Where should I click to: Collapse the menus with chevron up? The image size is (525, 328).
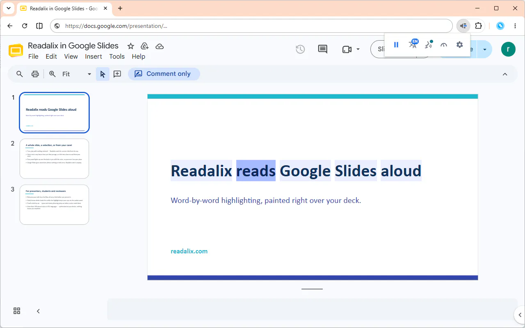[x=505, y=74]
